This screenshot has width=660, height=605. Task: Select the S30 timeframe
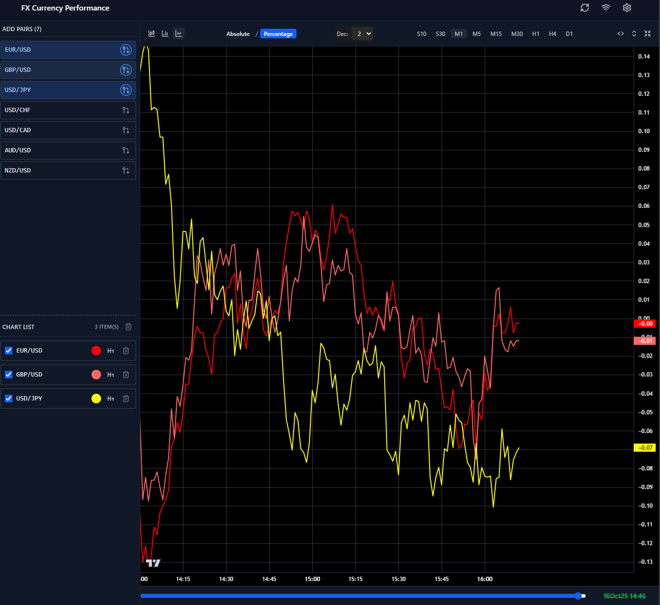click(440, 34)
